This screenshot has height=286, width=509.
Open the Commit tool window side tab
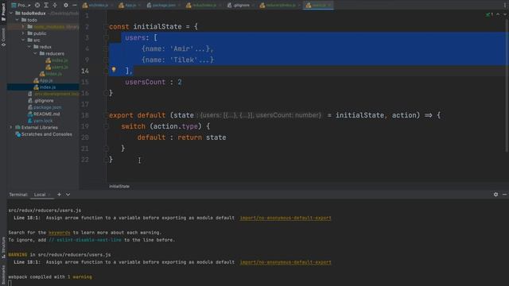(3, 37)
